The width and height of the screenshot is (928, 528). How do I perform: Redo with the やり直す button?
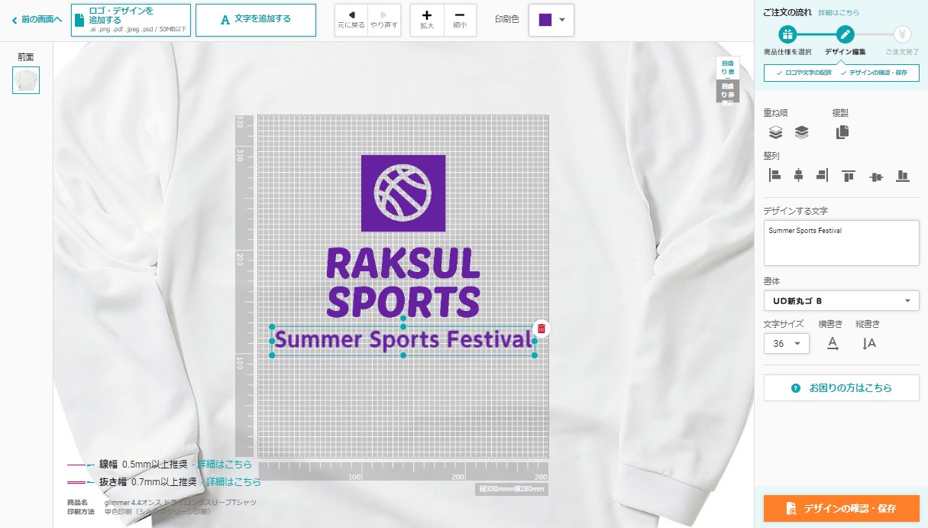[384, 20]
